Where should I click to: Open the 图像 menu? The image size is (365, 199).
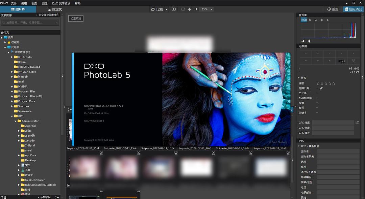(x=45, y=3)
